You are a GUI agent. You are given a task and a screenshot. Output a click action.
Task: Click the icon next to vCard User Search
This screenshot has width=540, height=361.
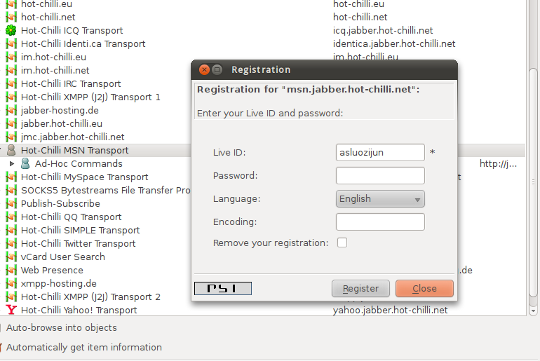(x=11, y=257)
